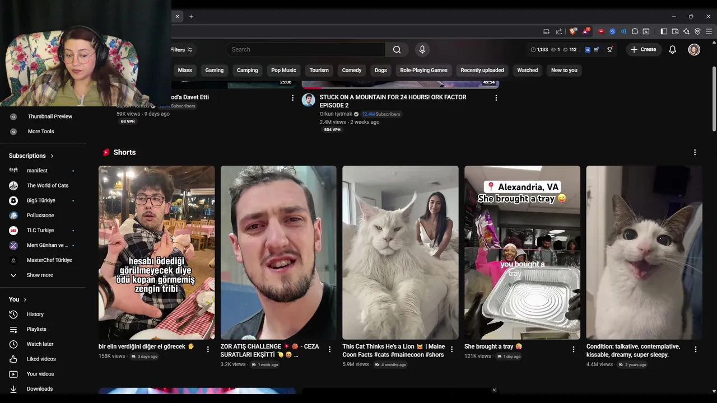This screenshot has height=403, width=717.
Task: Open options for 'Condition: talkative' short
Action: click(x=696, y=349)
